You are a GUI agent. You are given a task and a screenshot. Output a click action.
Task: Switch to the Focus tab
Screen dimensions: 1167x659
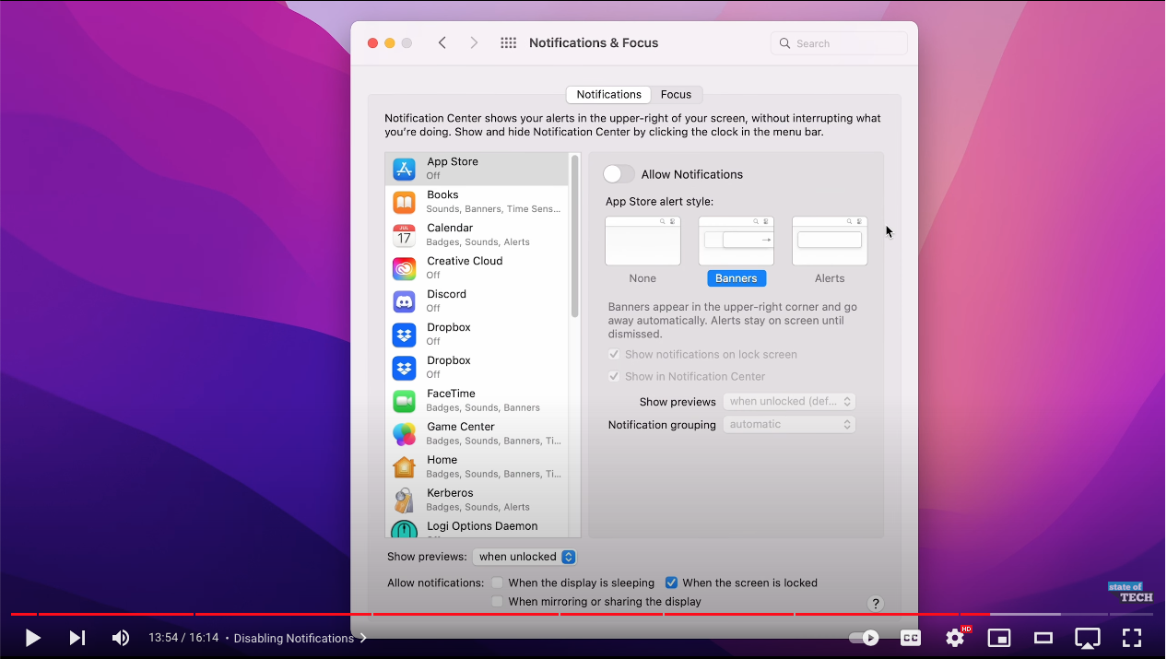coord(676,94)
